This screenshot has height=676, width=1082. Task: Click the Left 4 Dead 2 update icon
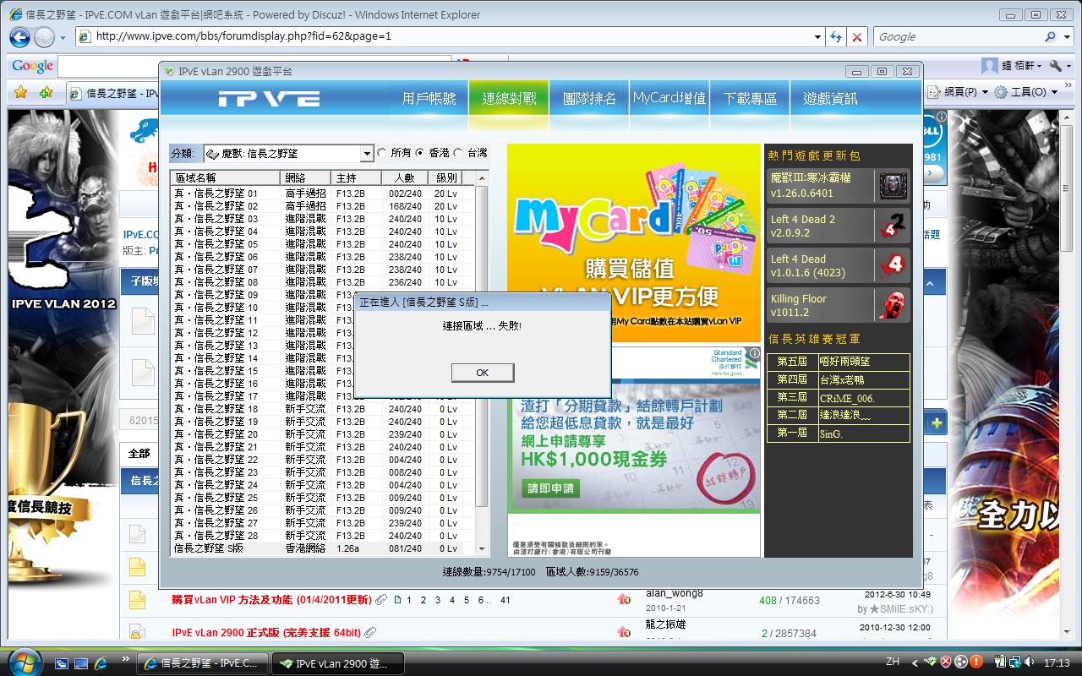point(893,226)
